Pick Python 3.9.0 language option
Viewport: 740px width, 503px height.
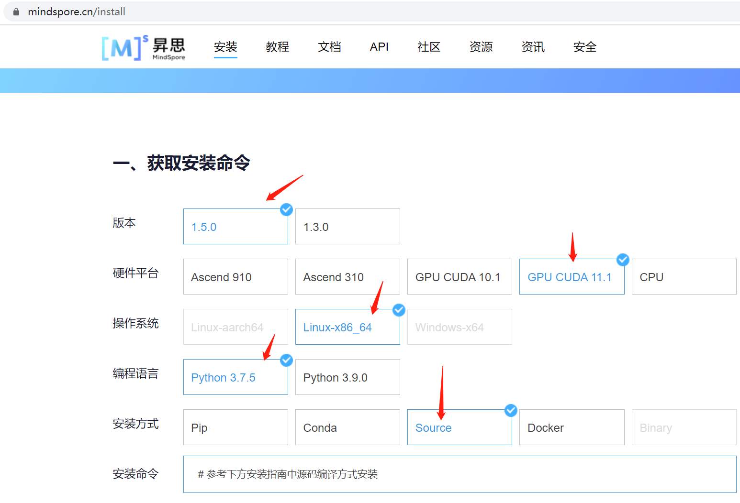point(348,377)
